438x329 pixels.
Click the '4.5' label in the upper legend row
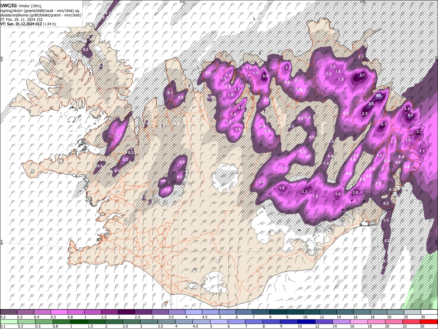coord(205,317)
